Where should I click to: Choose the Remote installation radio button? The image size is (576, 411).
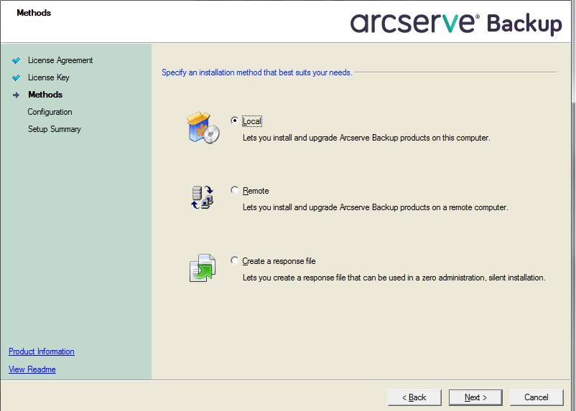coord(234,190)
